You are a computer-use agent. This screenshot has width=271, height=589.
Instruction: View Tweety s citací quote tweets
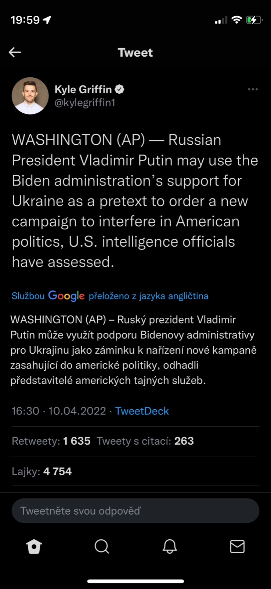click(x=145, y=441)
